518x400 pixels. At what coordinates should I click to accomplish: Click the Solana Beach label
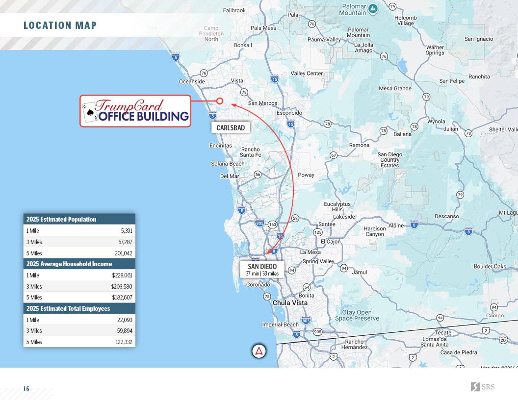(228, 163)
